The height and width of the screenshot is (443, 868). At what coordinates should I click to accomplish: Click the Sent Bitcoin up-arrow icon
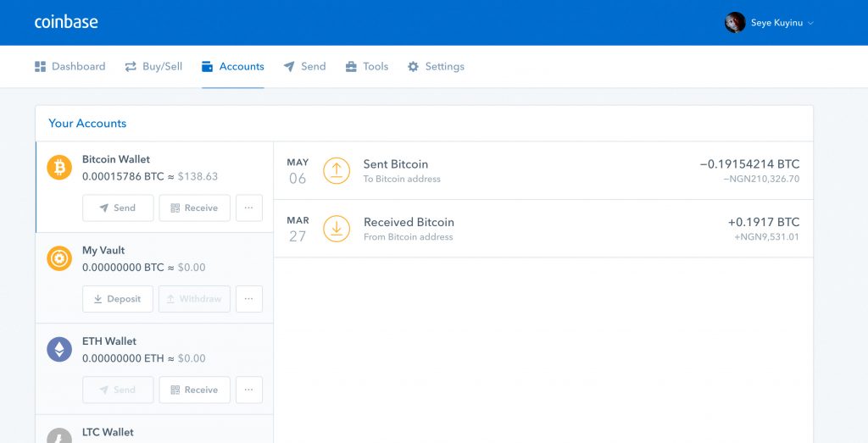coord(337,170)
